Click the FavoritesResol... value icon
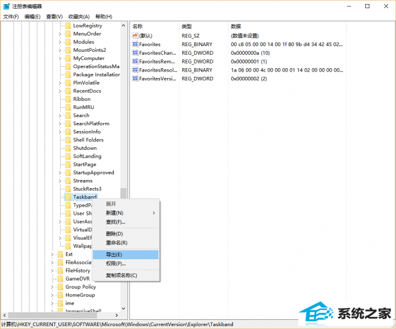 click(135, 70)
